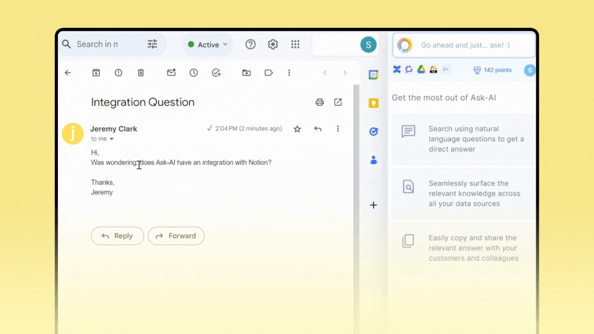
Task: Report this email as spam
Action: tap(119, 73)
